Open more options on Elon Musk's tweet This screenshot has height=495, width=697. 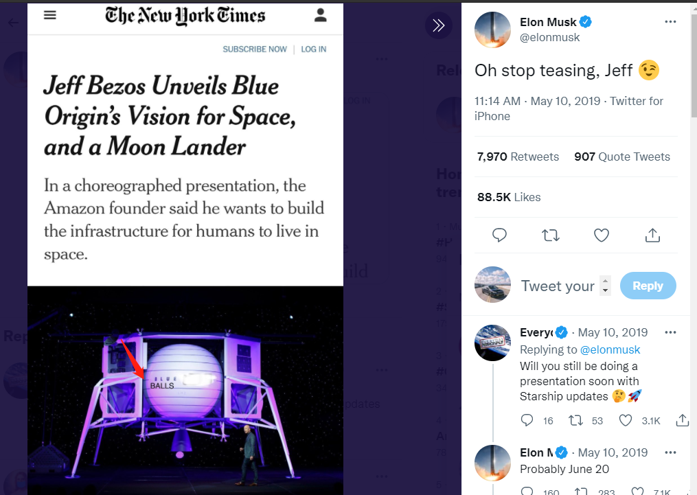tap(670, 22)
